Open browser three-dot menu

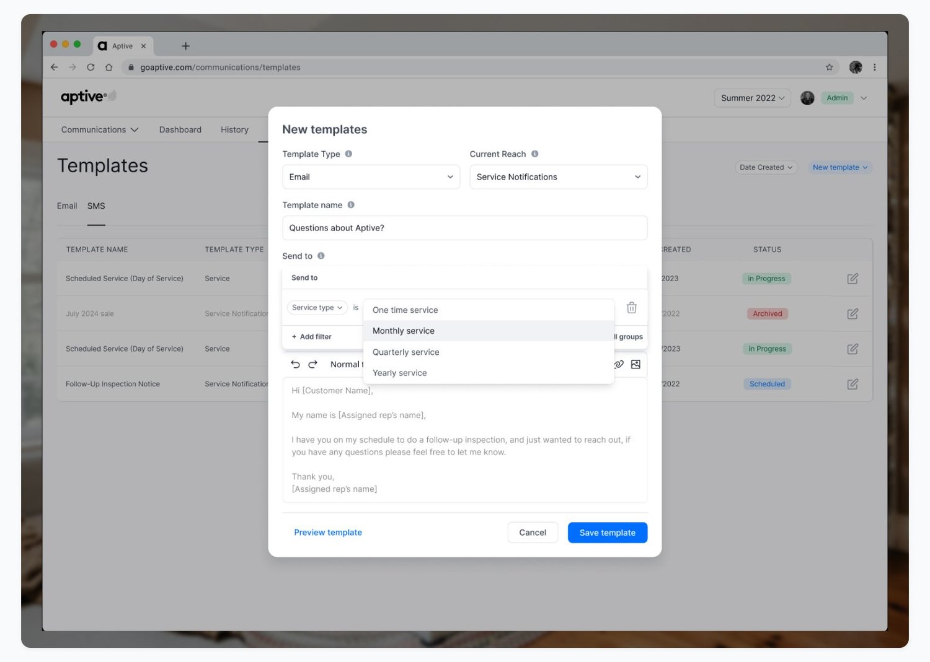click(x=874, y=67)
